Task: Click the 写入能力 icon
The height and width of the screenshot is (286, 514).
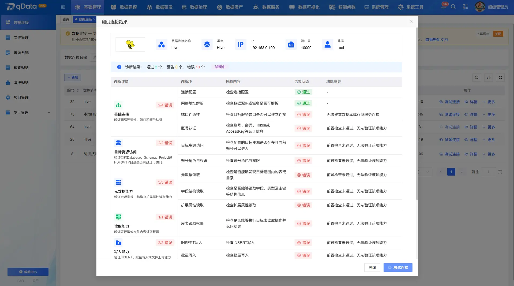Action: [118, 243]
